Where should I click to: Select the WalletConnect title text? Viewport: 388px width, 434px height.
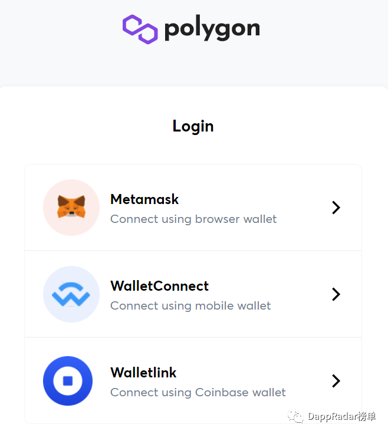coord(159,286)
